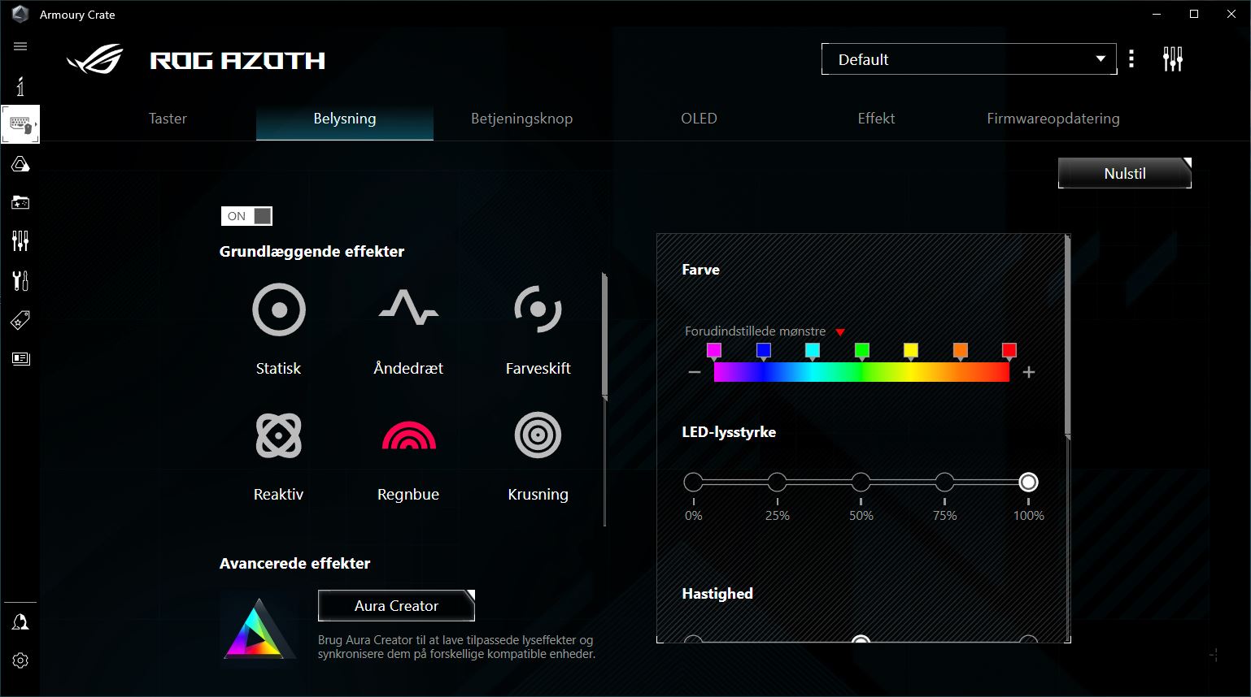Click the color settings panel scrollbar

(1067, 336)
